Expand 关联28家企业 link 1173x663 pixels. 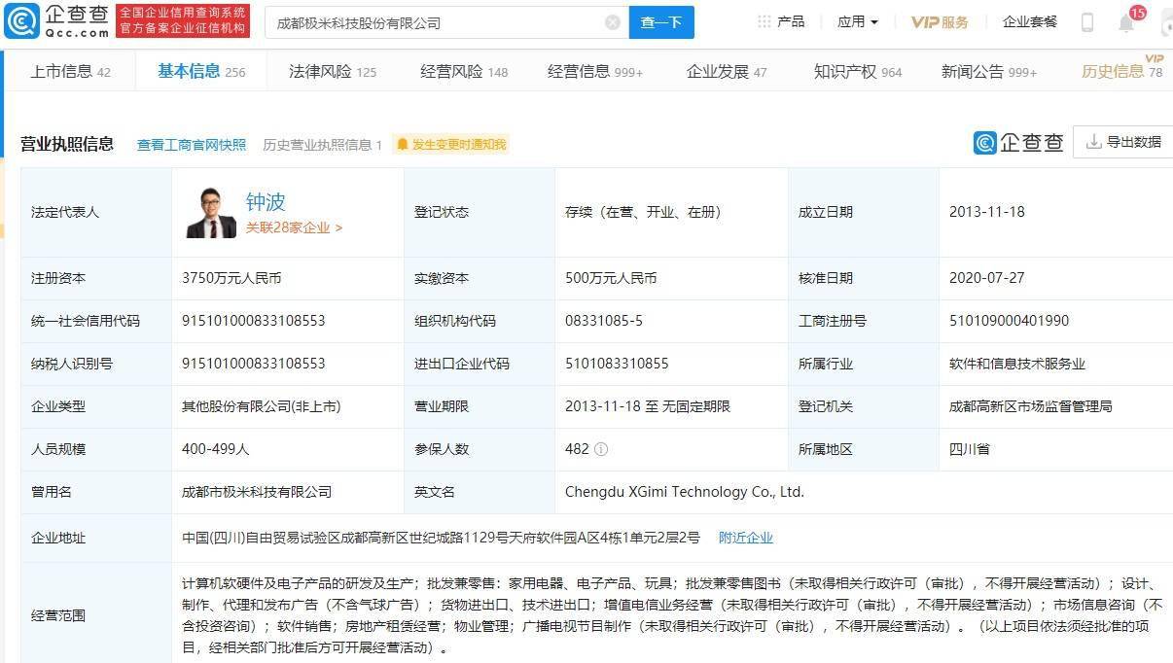pos(294,228)
